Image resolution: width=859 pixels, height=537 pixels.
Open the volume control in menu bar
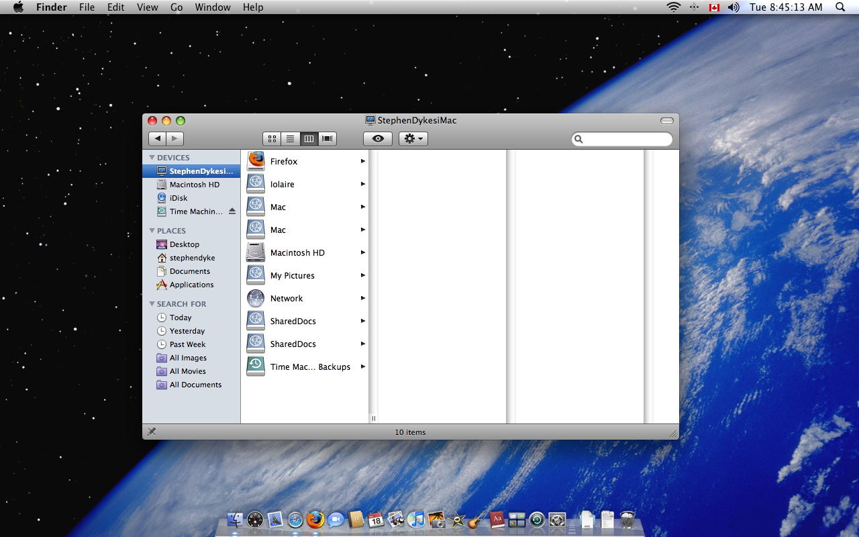[734, 7]
